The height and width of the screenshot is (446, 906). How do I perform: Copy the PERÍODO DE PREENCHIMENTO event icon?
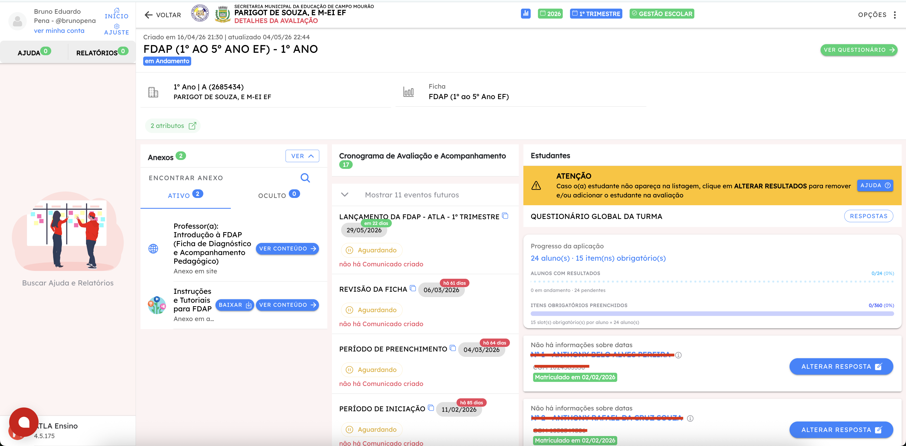(x=453, y=348)
